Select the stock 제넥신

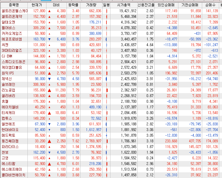7,79
